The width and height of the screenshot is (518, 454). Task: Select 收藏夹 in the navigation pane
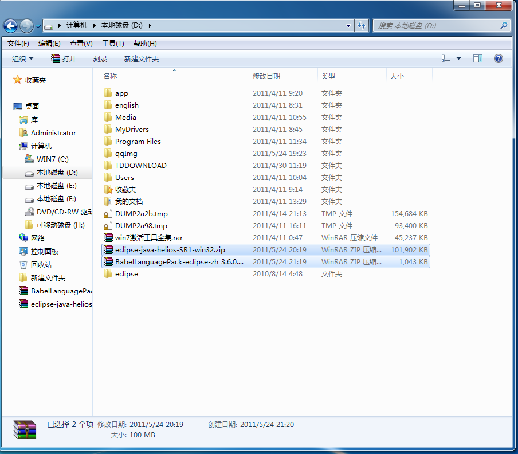[29, 80]
